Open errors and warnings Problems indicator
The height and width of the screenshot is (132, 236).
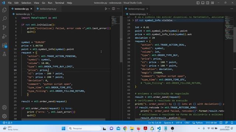click(7, 122)
